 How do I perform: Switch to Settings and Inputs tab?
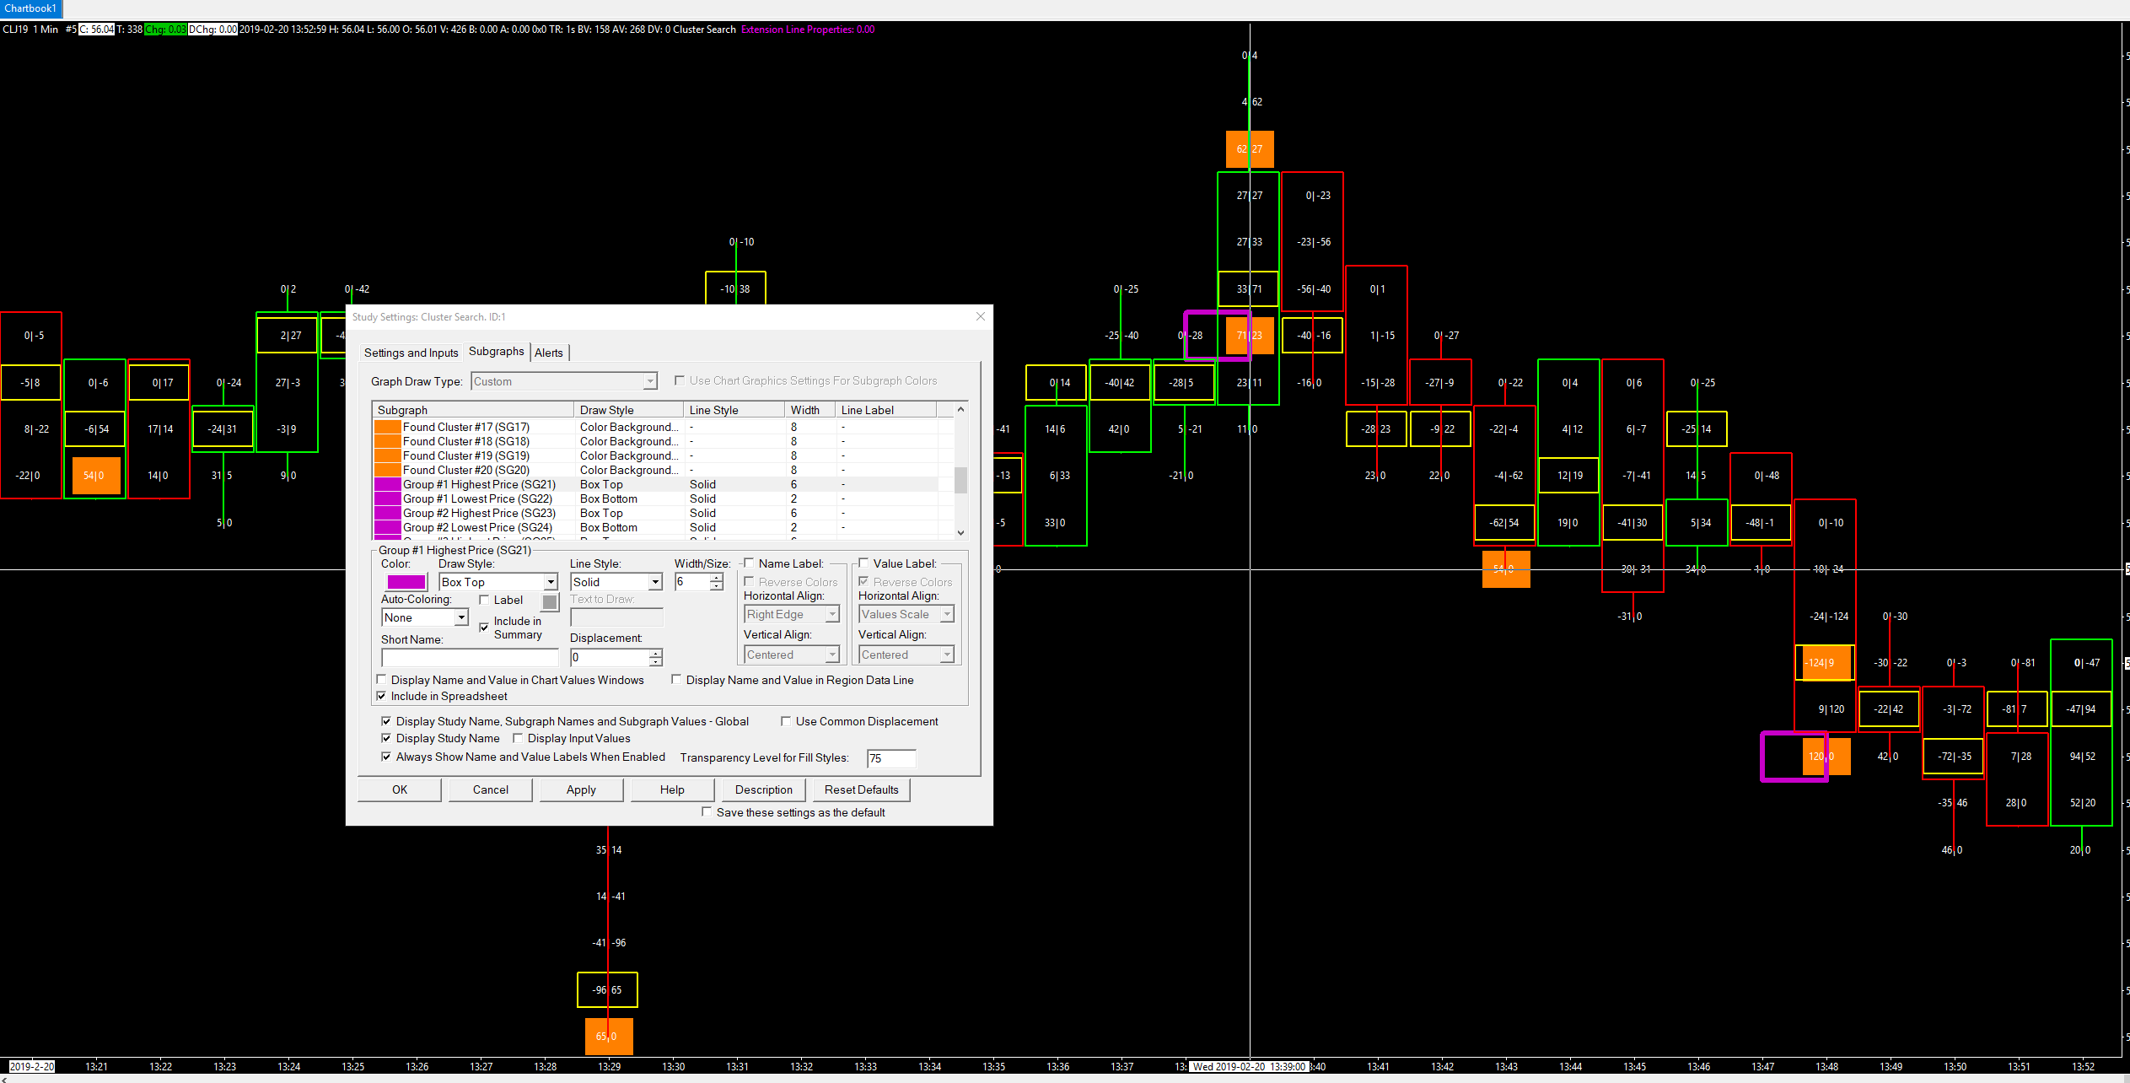(411, 353)
